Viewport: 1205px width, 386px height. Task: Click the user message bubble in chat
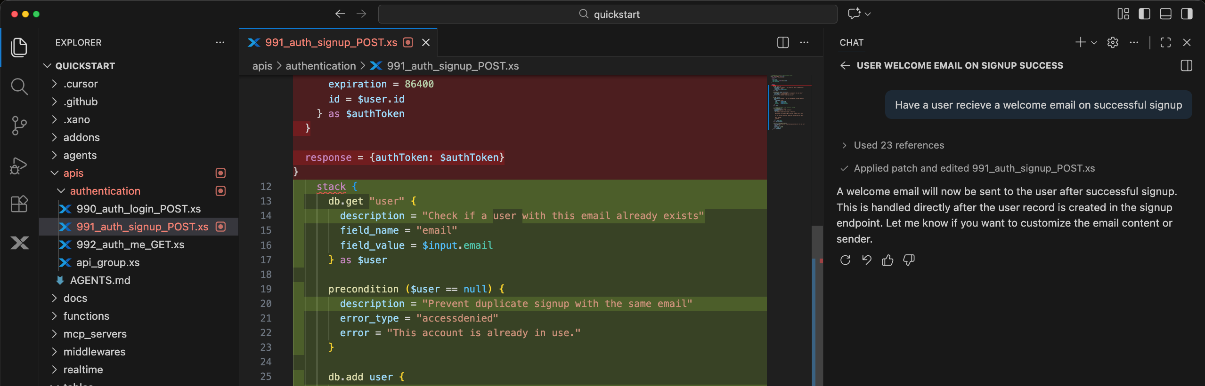click(x=1038, y=105)
